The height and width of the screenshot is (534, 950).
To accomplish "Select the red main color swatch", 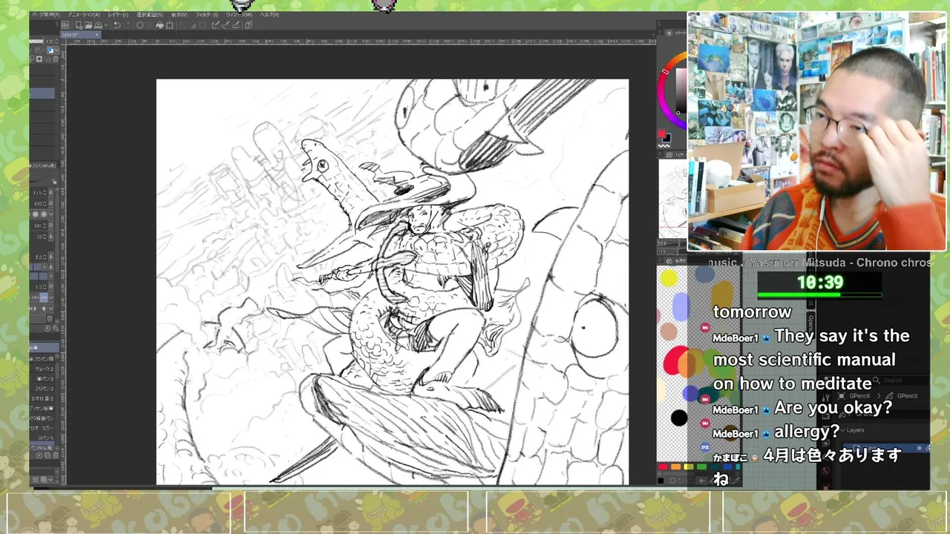I will (x=661, y=135).
